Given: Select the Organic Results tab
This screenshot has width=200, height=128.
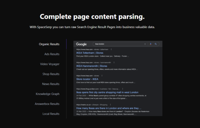Looking at the screenshot, I should [x=49, y=44].
